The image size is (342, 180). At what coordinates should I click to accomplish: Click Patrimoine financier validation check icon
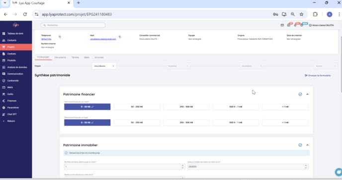click(x=300, y=94)
